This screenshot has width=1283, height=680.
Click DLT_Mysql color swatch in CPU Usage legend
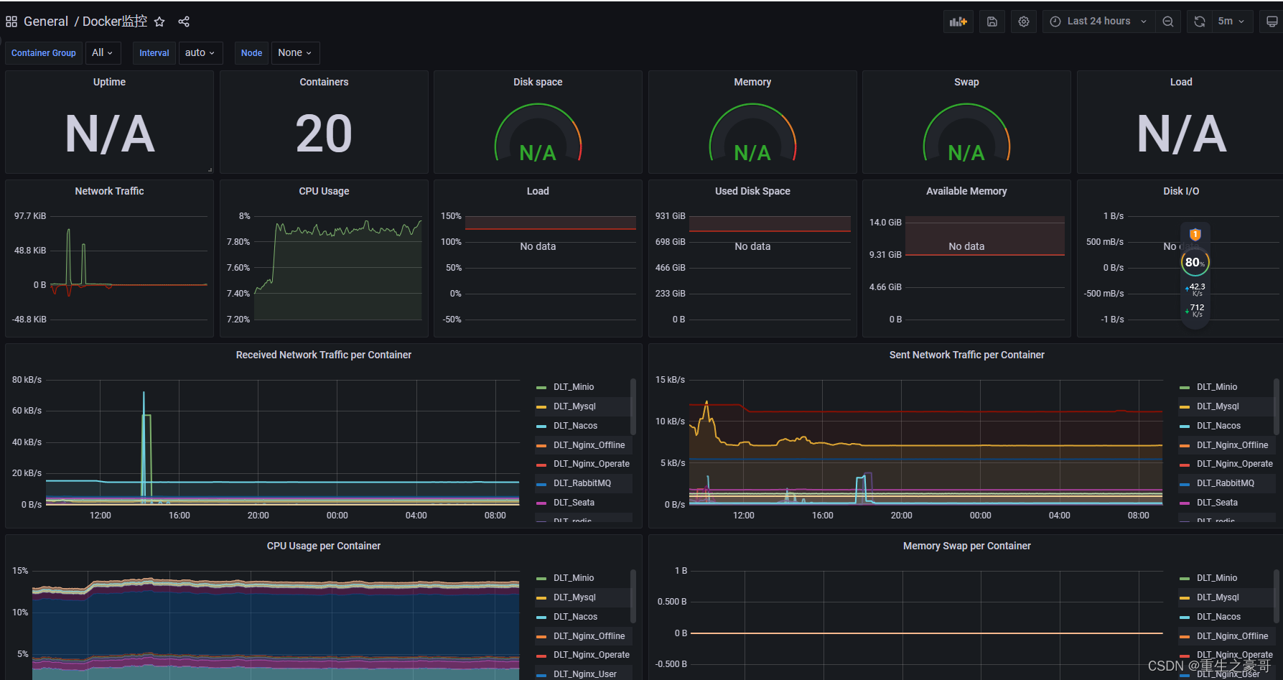click(x=541, y=598)
